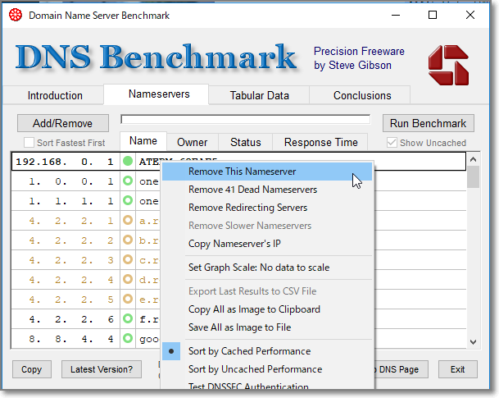Click the red GRC logo in the header
The image size is (499, 398).
[x=448, y=65]
